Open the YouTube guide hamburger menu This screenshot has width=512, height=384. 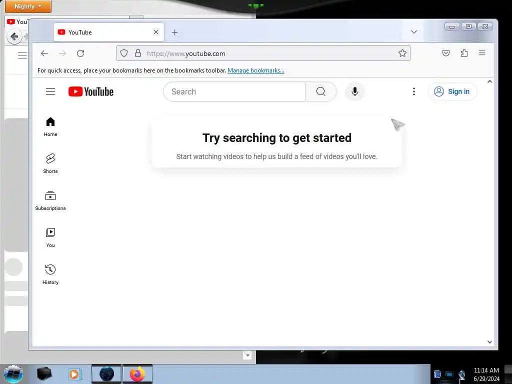tap(50, 91)
